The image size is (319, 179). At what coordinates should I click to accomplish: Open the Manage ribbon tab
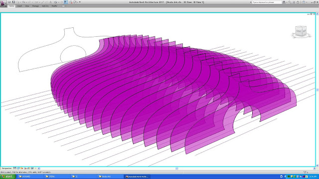coord(35,6)
